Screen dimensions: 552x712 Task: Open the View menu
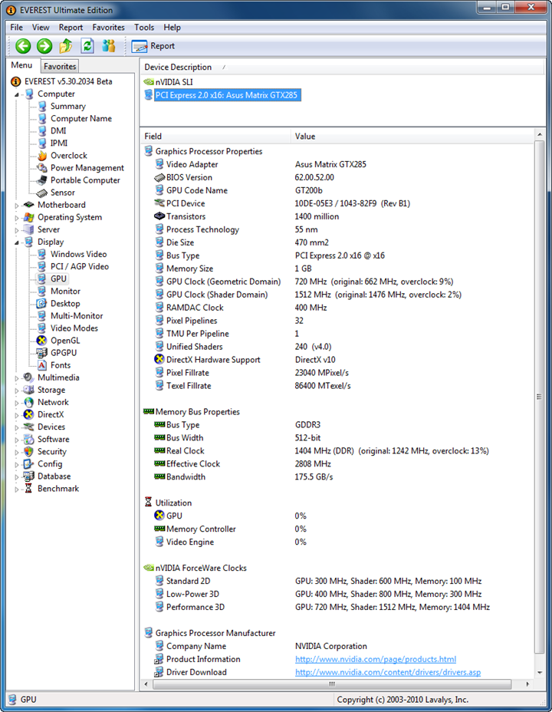[41, 28]
